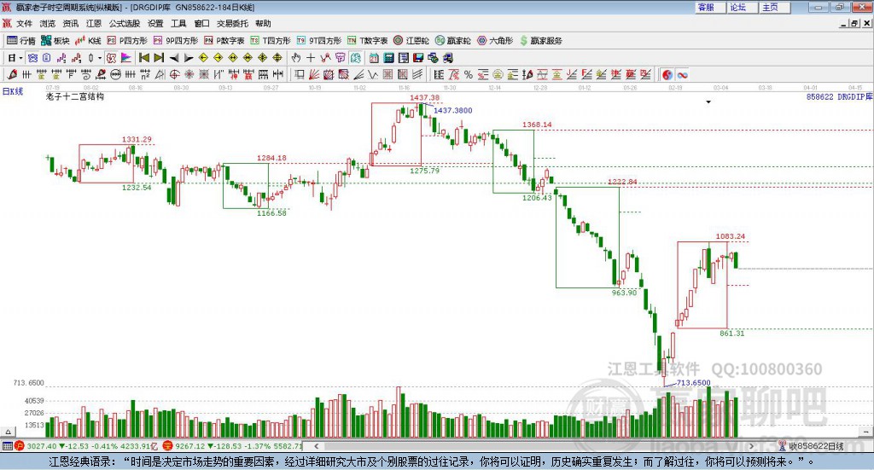
Task: Select the zigzag wave line tool
Action: click(x=373, y=74)
